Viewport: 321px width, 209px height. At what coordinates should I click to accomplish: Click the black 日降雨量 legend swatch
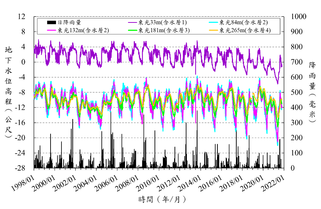point(51,22)
